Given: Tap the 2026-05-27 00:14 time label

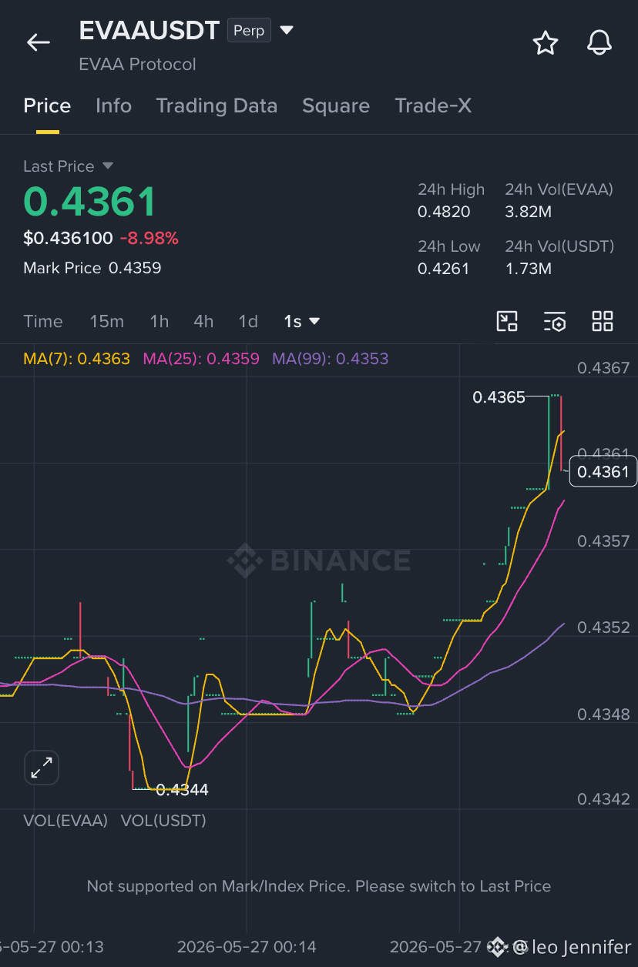Looking at the screenshot, I should point(247,947).
